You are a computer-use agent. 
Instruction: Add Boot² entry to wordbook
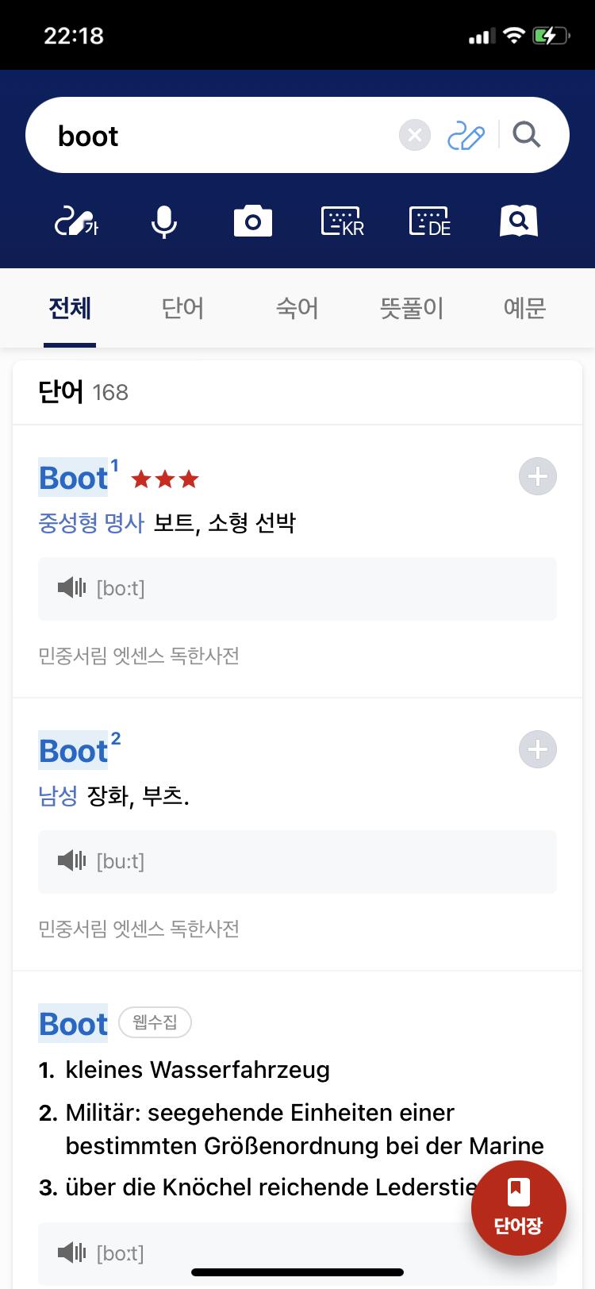click(x=537, y=750)
